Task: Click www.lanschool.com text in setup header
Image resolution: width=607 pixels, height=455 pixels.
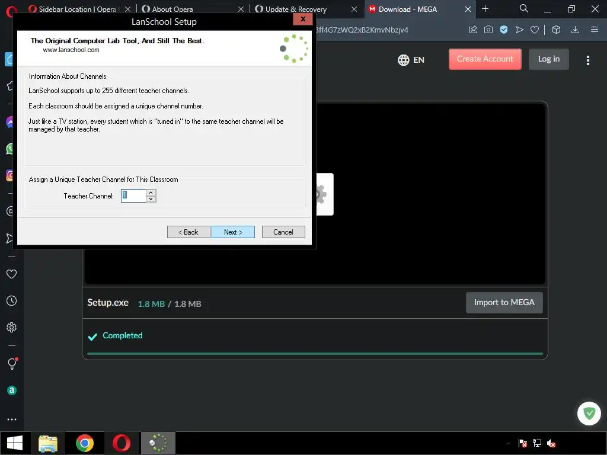Action: click(x=71, y=50)
